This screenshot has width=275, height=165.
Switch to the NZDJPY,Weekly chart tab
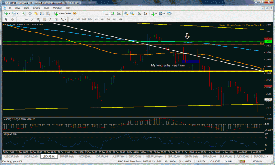point(154,156)
